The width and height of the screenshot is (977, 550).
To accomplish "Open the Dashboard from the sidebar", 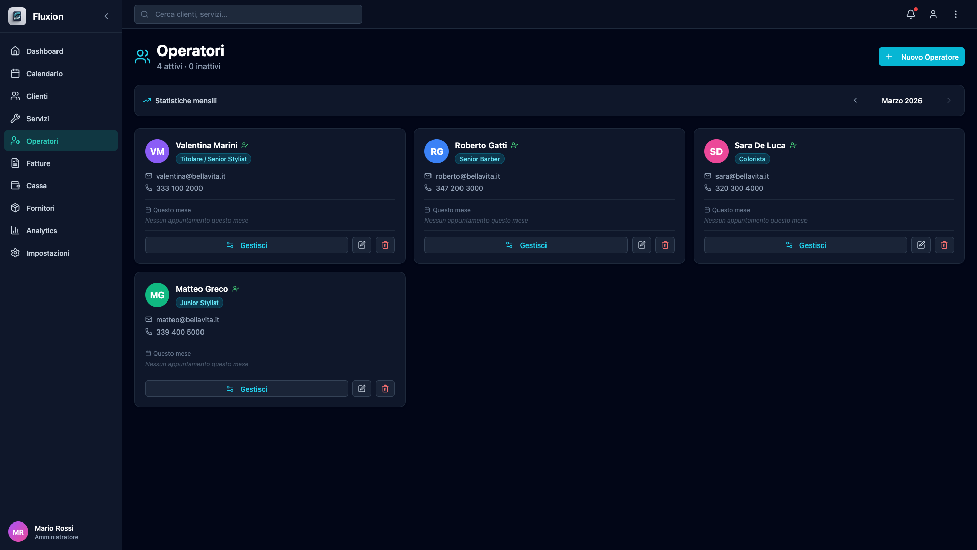I will click(44, 51).
